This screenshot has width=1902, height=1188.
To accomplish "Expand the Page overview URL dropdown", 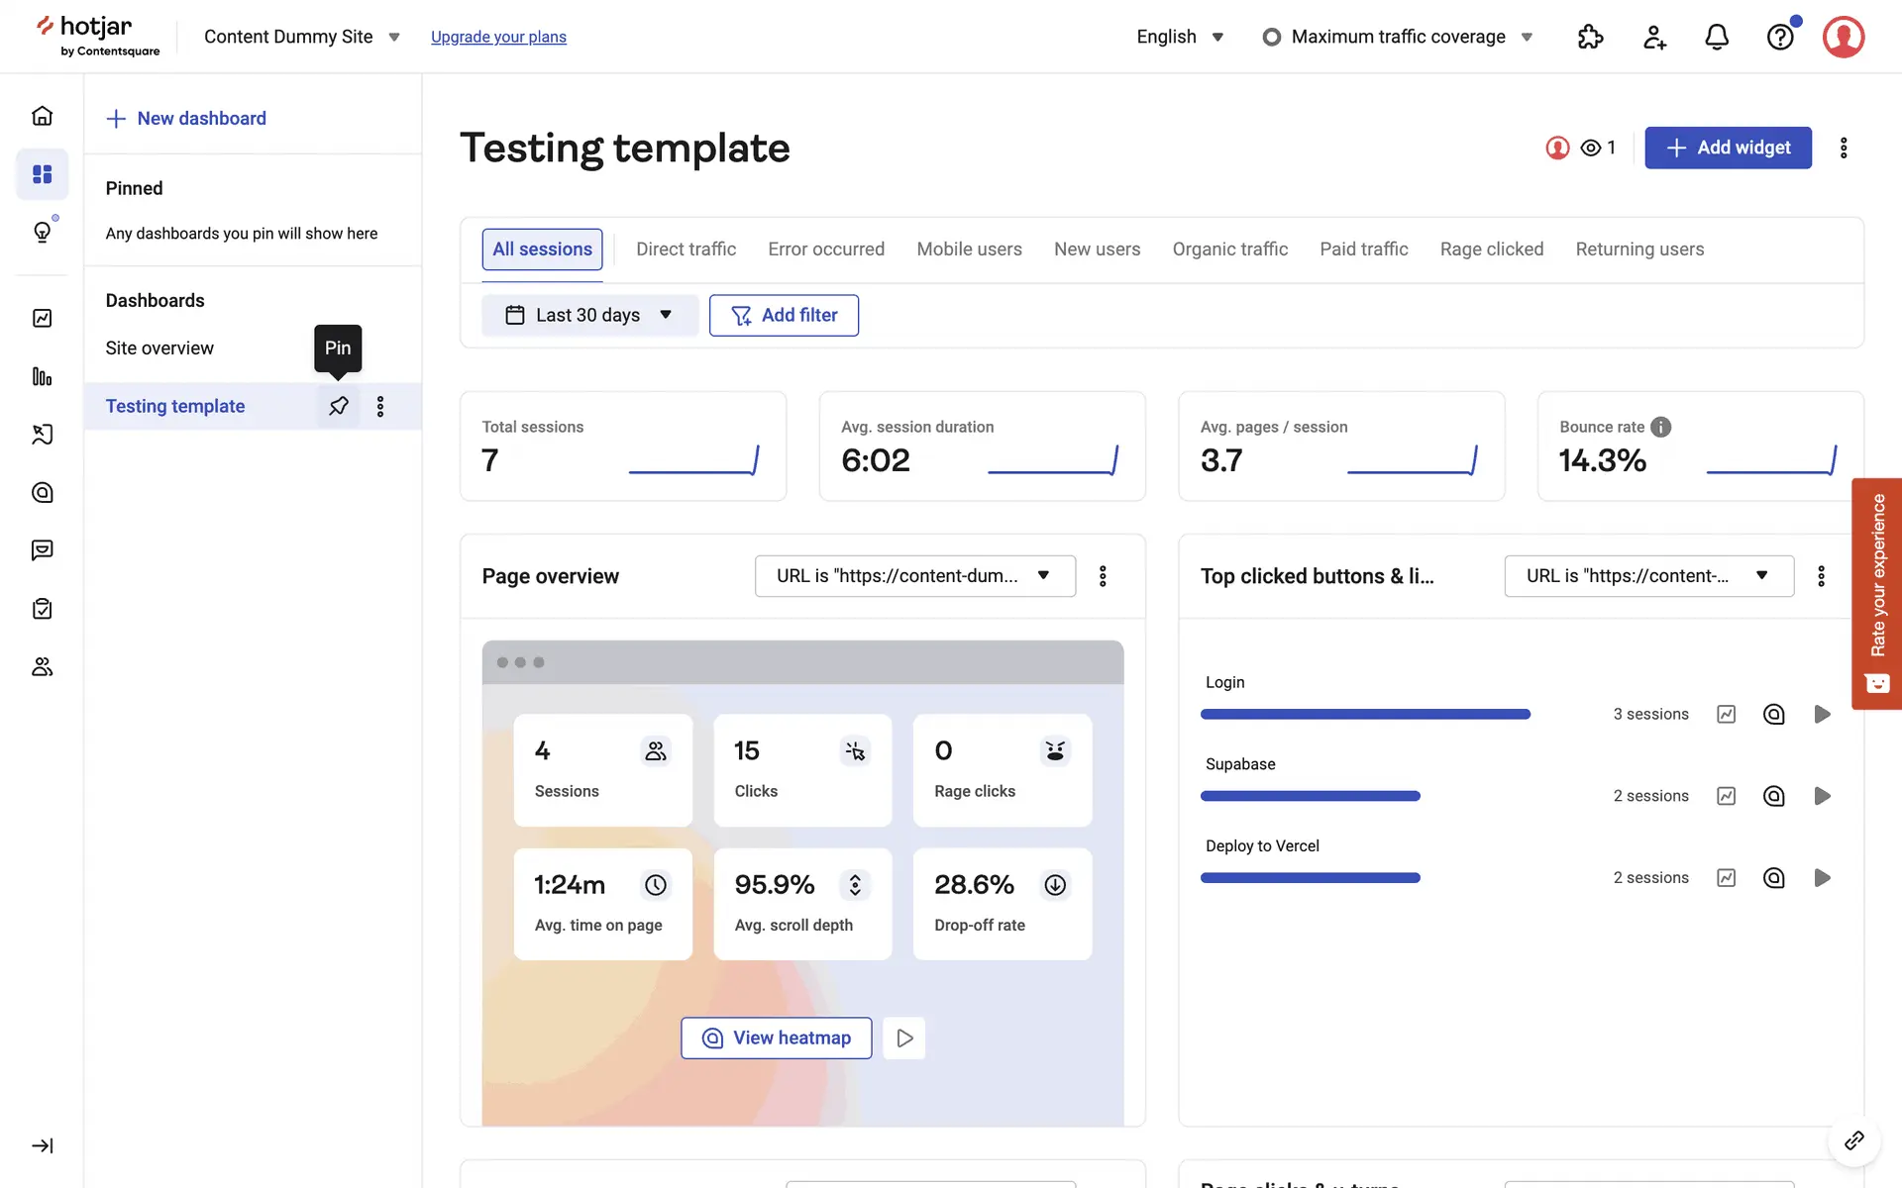I will 914,576.
